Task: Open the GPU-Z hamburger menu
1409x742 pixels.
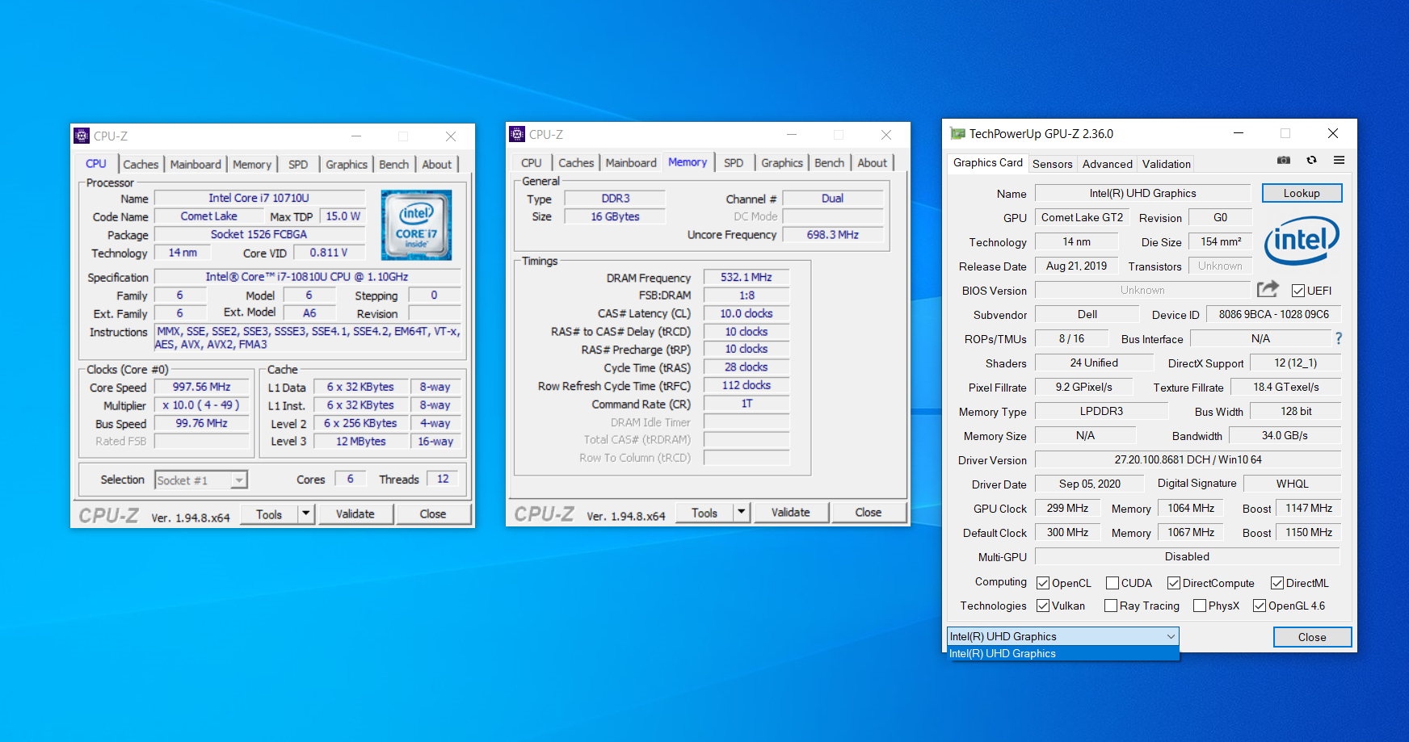Action: point(1339,161)
